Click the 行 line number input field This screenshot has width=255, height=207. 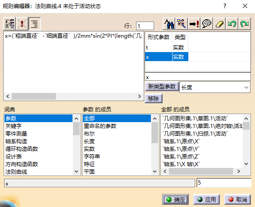[x=145, y=26]
